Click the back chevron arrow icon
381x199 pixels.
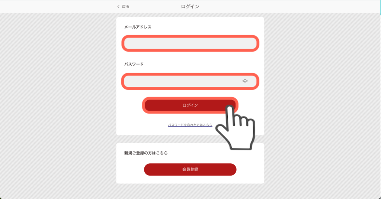tap(118, 7)
